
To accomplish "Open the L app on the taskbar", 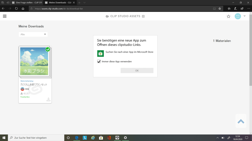I will pyautogui.click(x=85, y=138).
